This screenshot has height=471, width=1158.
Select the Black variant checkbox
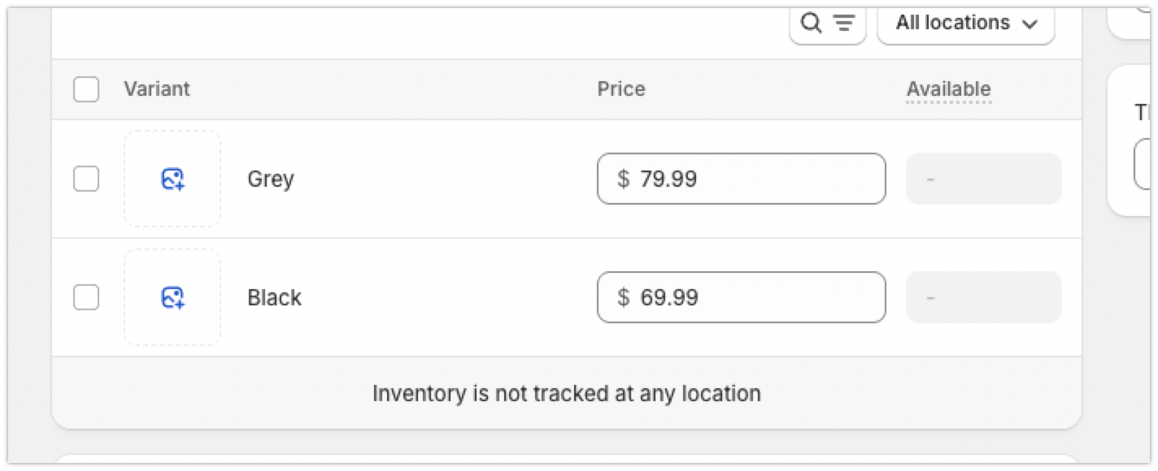tap(86, 297)
